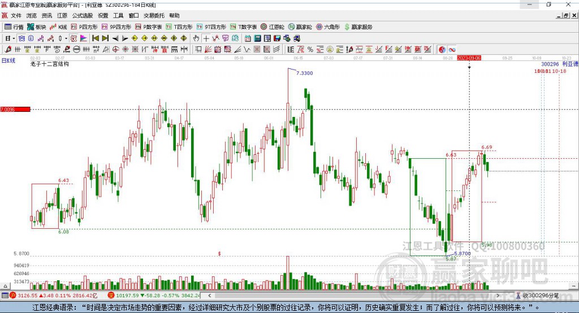Click the highlighted 2023-09-06 date marker
Viewport: 579px width, 313px height.
click(469, 58)
